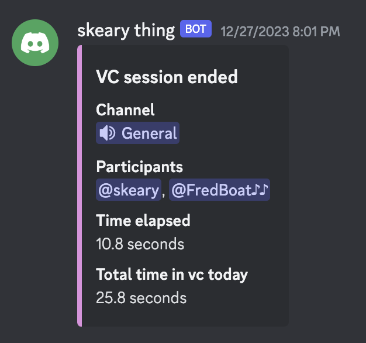
Task: Click the 12/27/2023 8:01 PM timestamp
Action: point(281,30)
